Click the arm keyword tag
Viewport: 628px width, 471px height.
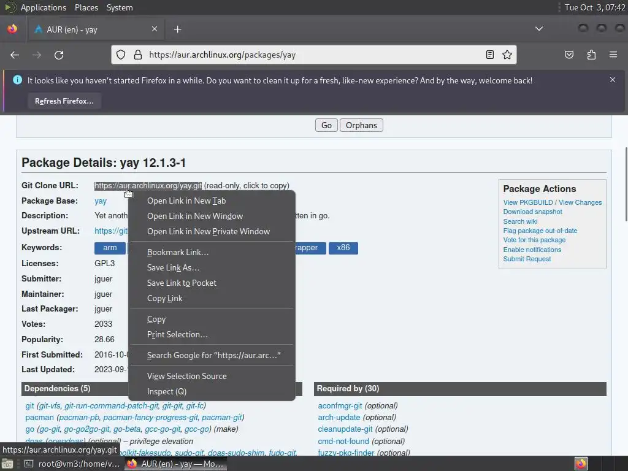(110, 248)
